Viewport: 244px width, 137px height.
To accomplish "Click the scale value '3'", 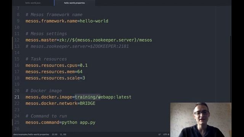I will pos(84,78).
